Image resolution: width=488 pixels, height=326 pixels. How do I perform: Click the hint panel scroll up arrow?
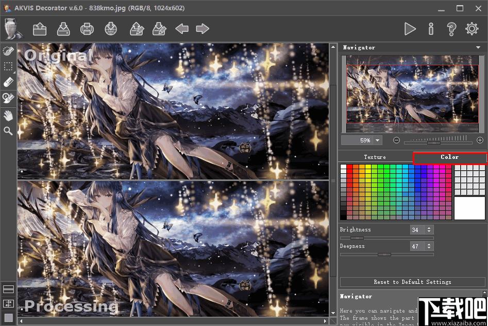coord(484,293)
